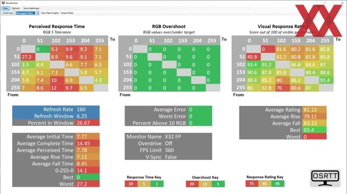Click the red XX watermark logo
Viewport: 347px width, 194px height.
click(318, 20)
